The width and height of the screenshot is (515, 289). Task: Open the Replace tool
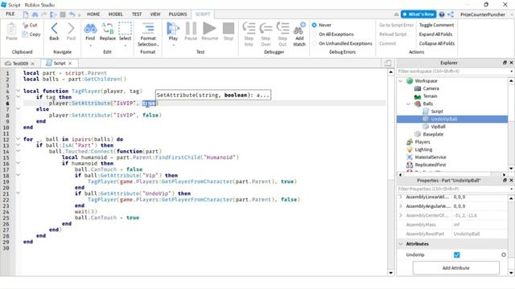pos(107,29)
